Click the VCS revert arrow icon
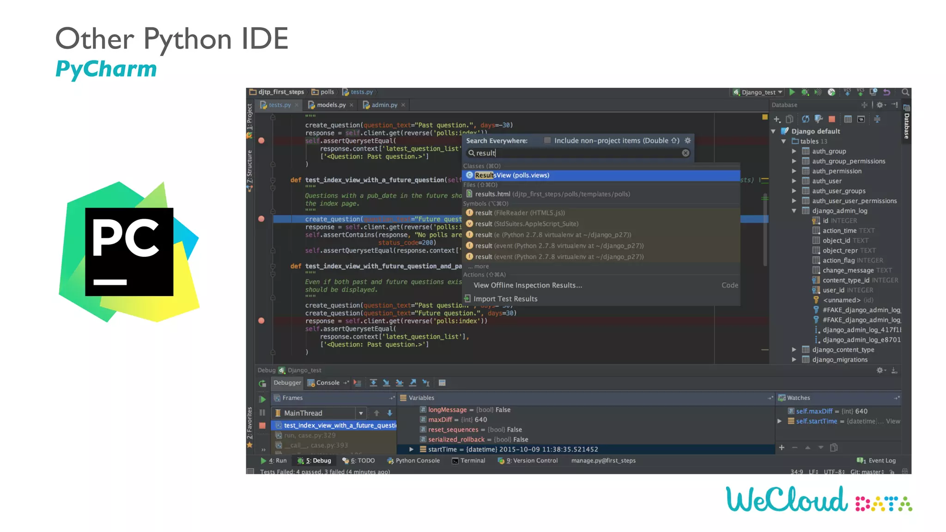This screenshot has height=532, width=946. [886, 92]
